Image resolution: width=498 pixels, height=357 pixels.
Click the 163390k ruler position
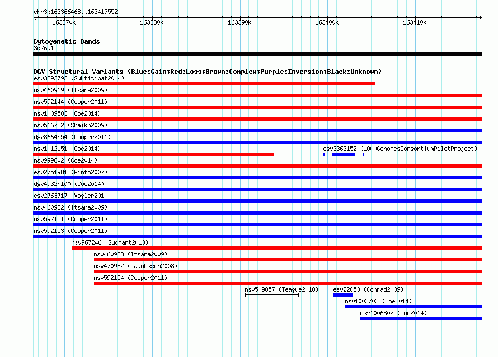click(239, 22)
